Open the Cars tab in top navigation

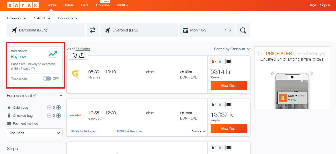click(x=85, y=5)
